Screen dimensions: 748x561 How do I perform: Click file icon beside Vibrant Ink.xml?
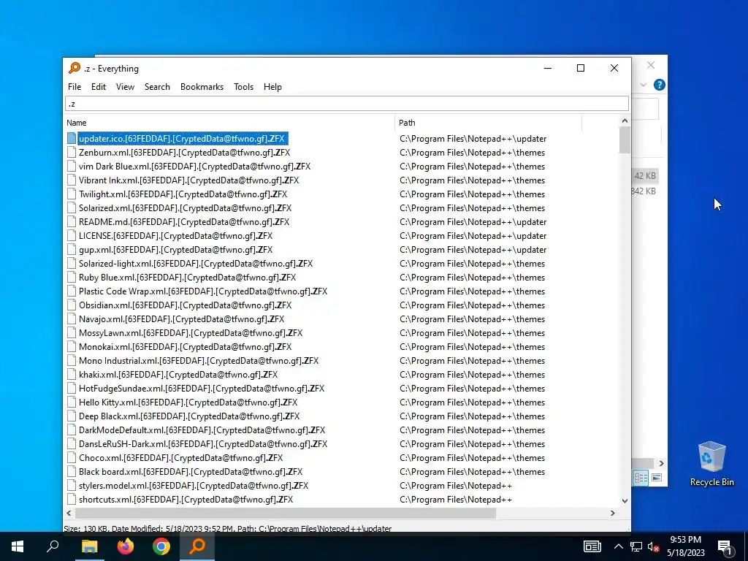pos(72,180)
